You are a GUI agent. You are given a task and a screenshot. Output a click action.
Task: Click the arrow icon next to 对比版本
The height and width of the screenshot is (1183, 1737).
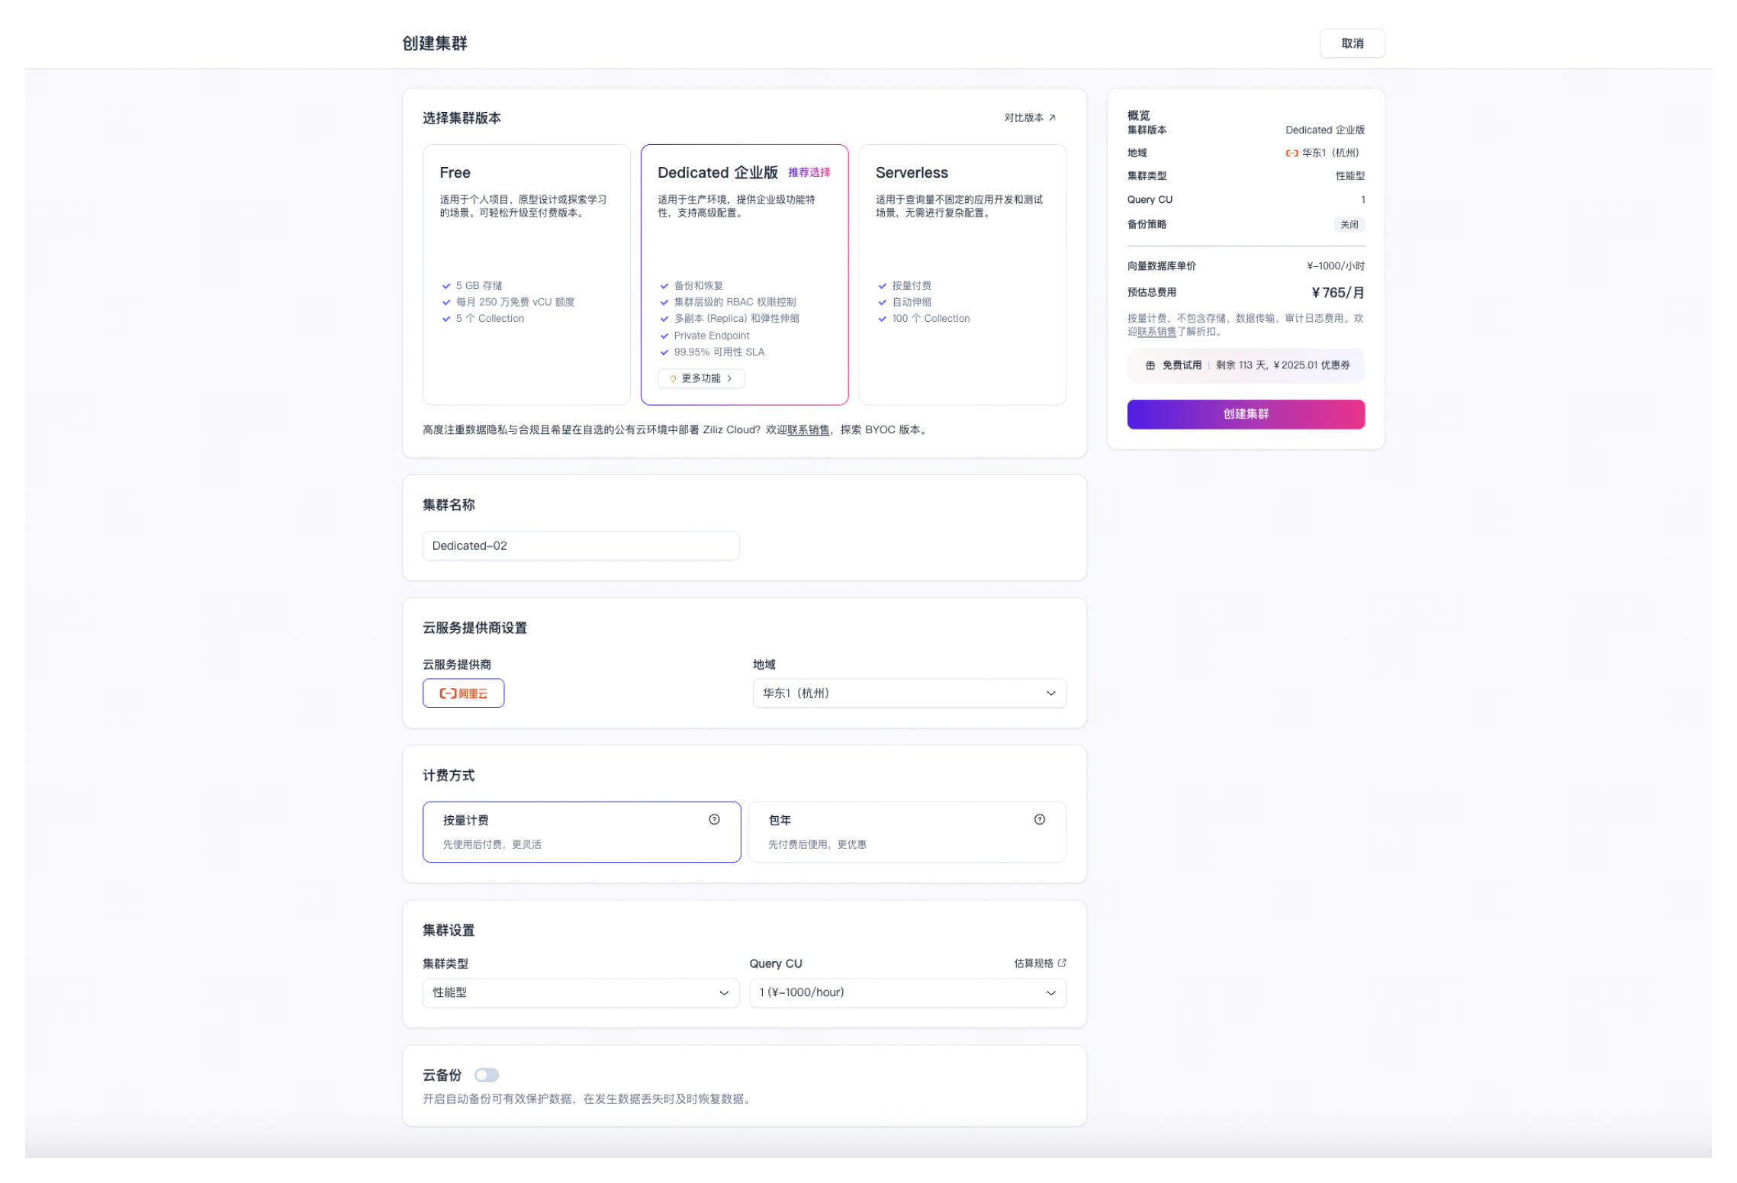click(1053, 118)
